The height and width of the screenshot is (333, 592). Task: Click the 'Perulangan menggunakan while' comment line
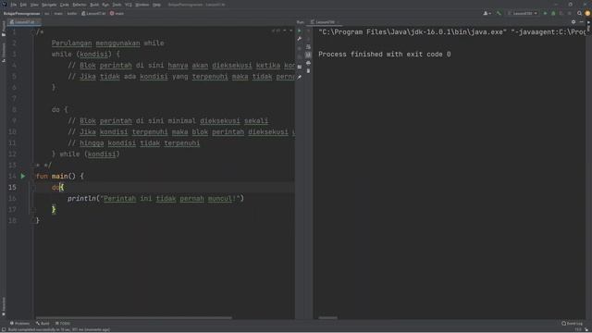[x=107, y=43]
